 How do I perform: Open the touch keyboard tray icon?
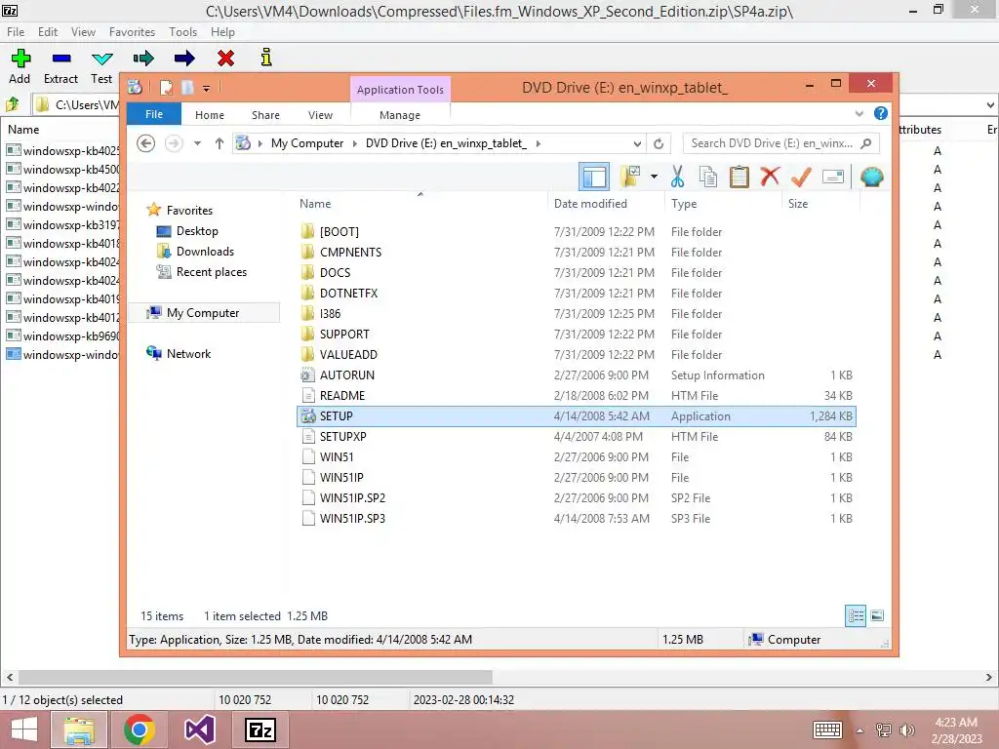tap(827, 729)
